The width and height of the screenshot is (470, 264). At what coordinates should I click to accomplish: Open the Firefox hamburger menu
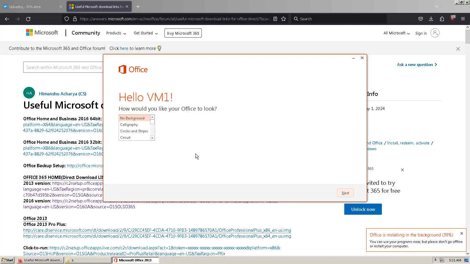463,19
